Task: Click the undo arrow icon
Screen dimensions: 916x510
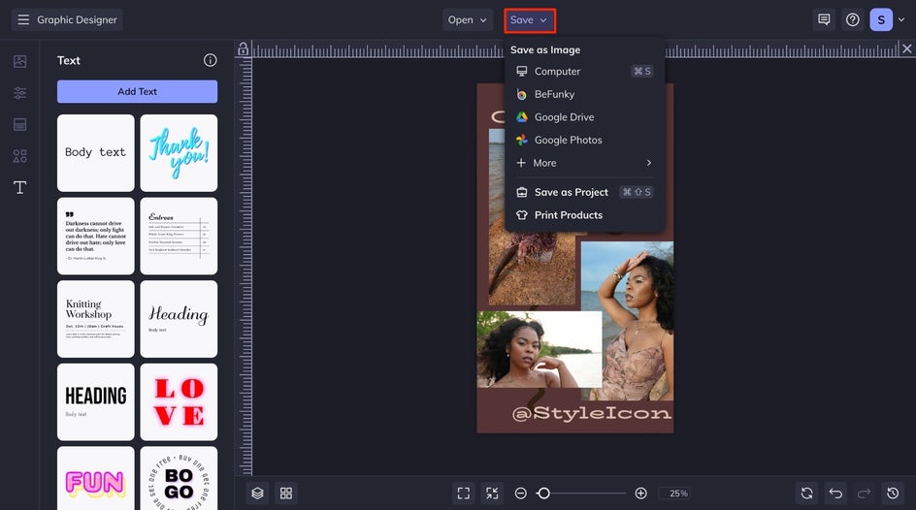Action: [x=835, y=494]
